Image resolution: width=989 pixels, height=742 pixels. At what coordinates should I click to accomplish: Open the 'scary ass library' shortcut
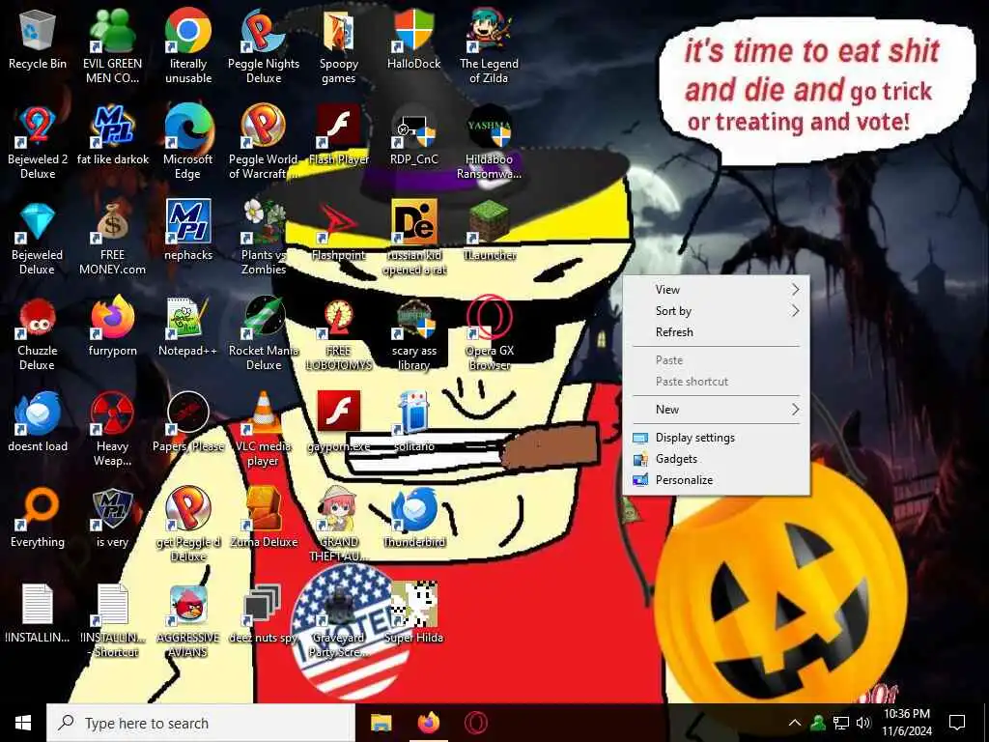[x=413, y=334]
